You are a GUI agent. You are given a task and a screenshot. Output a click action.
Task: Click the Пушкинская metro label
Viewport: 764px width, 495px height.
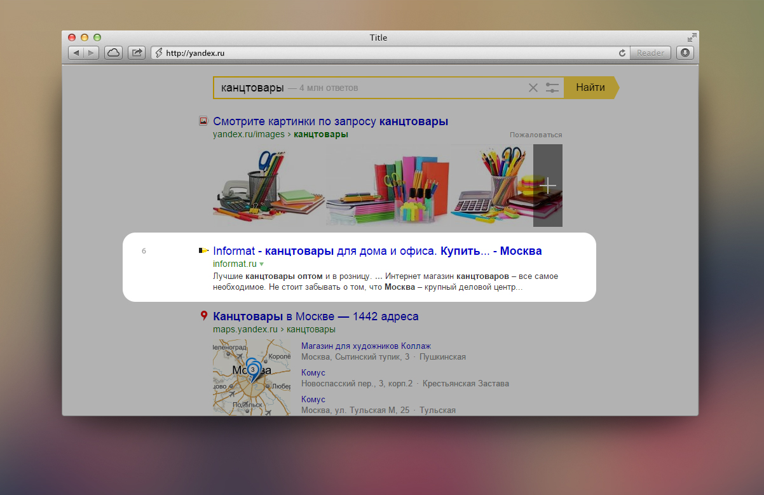tap(442, 357)
